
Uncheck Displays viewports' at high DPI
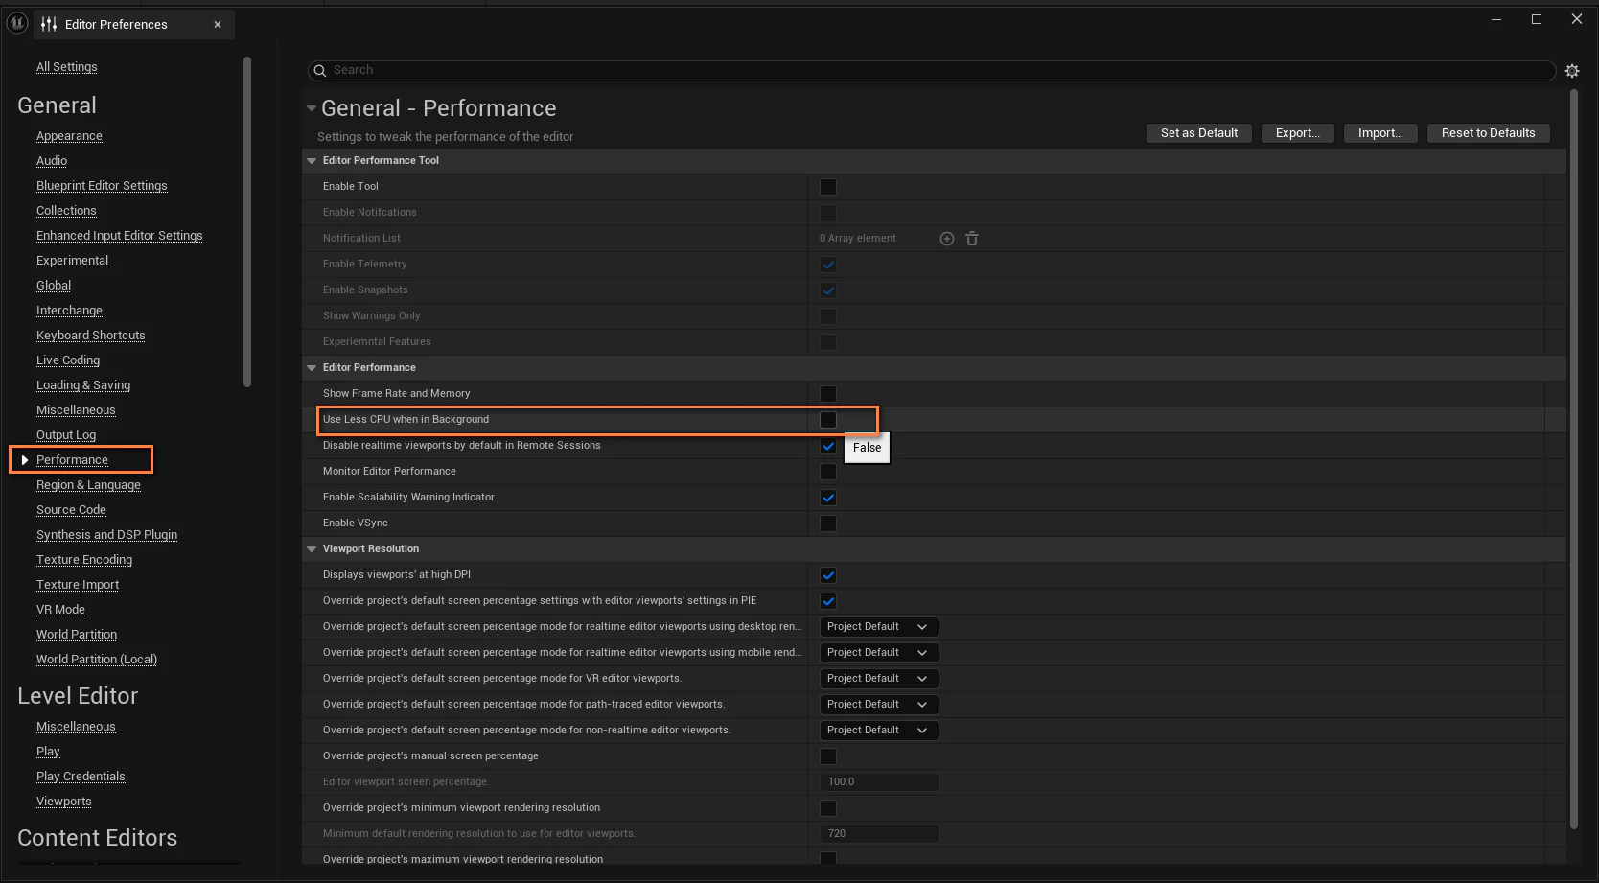pyautogui.click(x=828, y=575)
